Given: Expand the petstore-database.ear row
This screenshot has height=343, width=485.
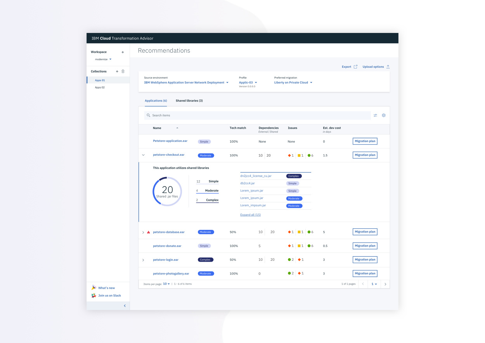Looking at the screenshot, I should click(x=143, y=232).
